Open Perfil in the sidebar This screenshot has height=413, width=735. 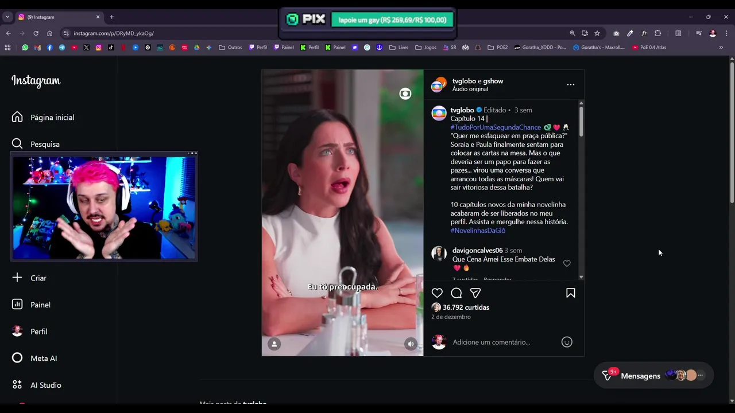point(30,332)
